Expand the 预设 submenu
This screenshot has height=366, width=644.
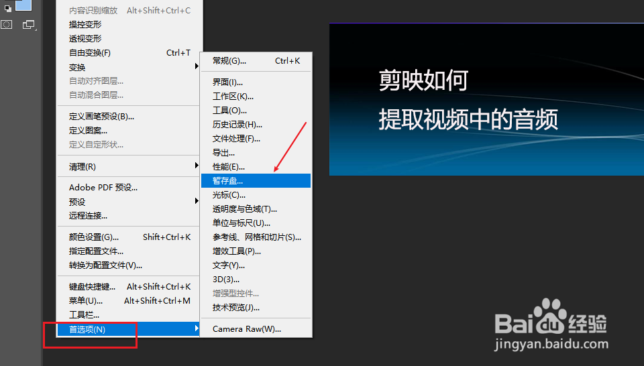point(129,202)
